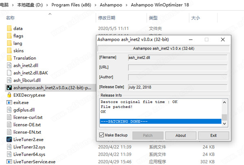Click the empty Author field

[178, 77]
